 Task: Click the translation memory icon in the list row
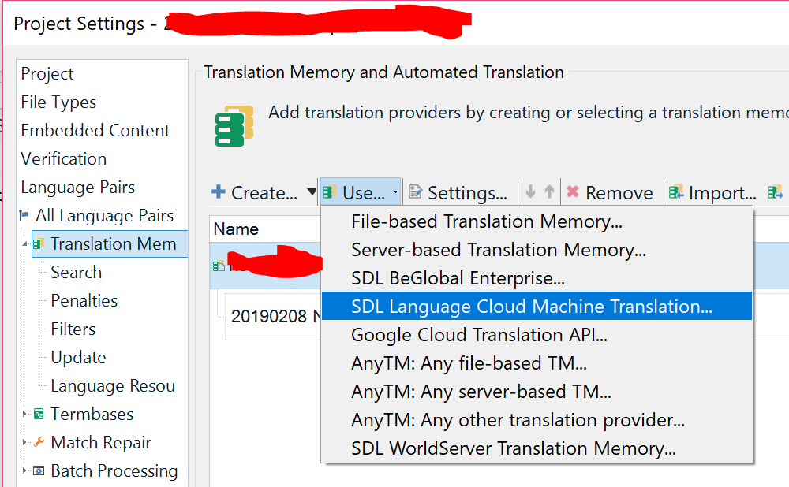point(219,266)
